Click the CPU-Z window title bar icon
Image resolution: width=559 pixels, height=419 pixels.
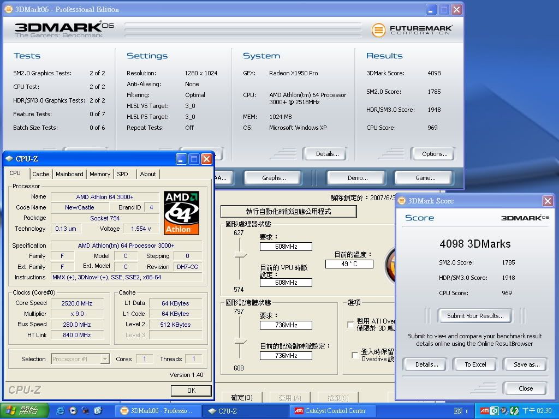(9, 159)
